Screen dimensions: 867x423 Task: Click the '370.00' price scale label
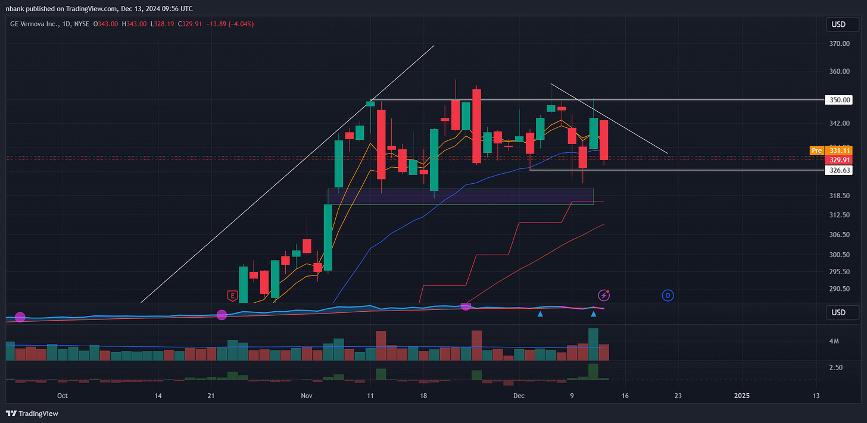[839, 44]
